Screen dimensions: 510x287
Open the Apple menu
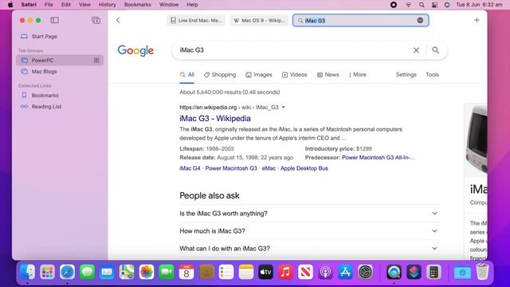click(10, 5)
